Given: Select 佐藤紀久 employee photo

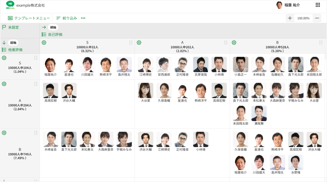Looking at the screenshot, I should click(278, 64).
